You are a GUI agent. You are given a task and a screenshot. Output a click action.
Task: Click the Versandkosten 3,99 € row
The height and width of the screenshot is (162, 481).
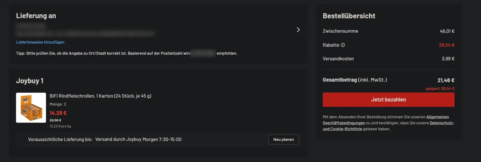(x=388, y=59)
